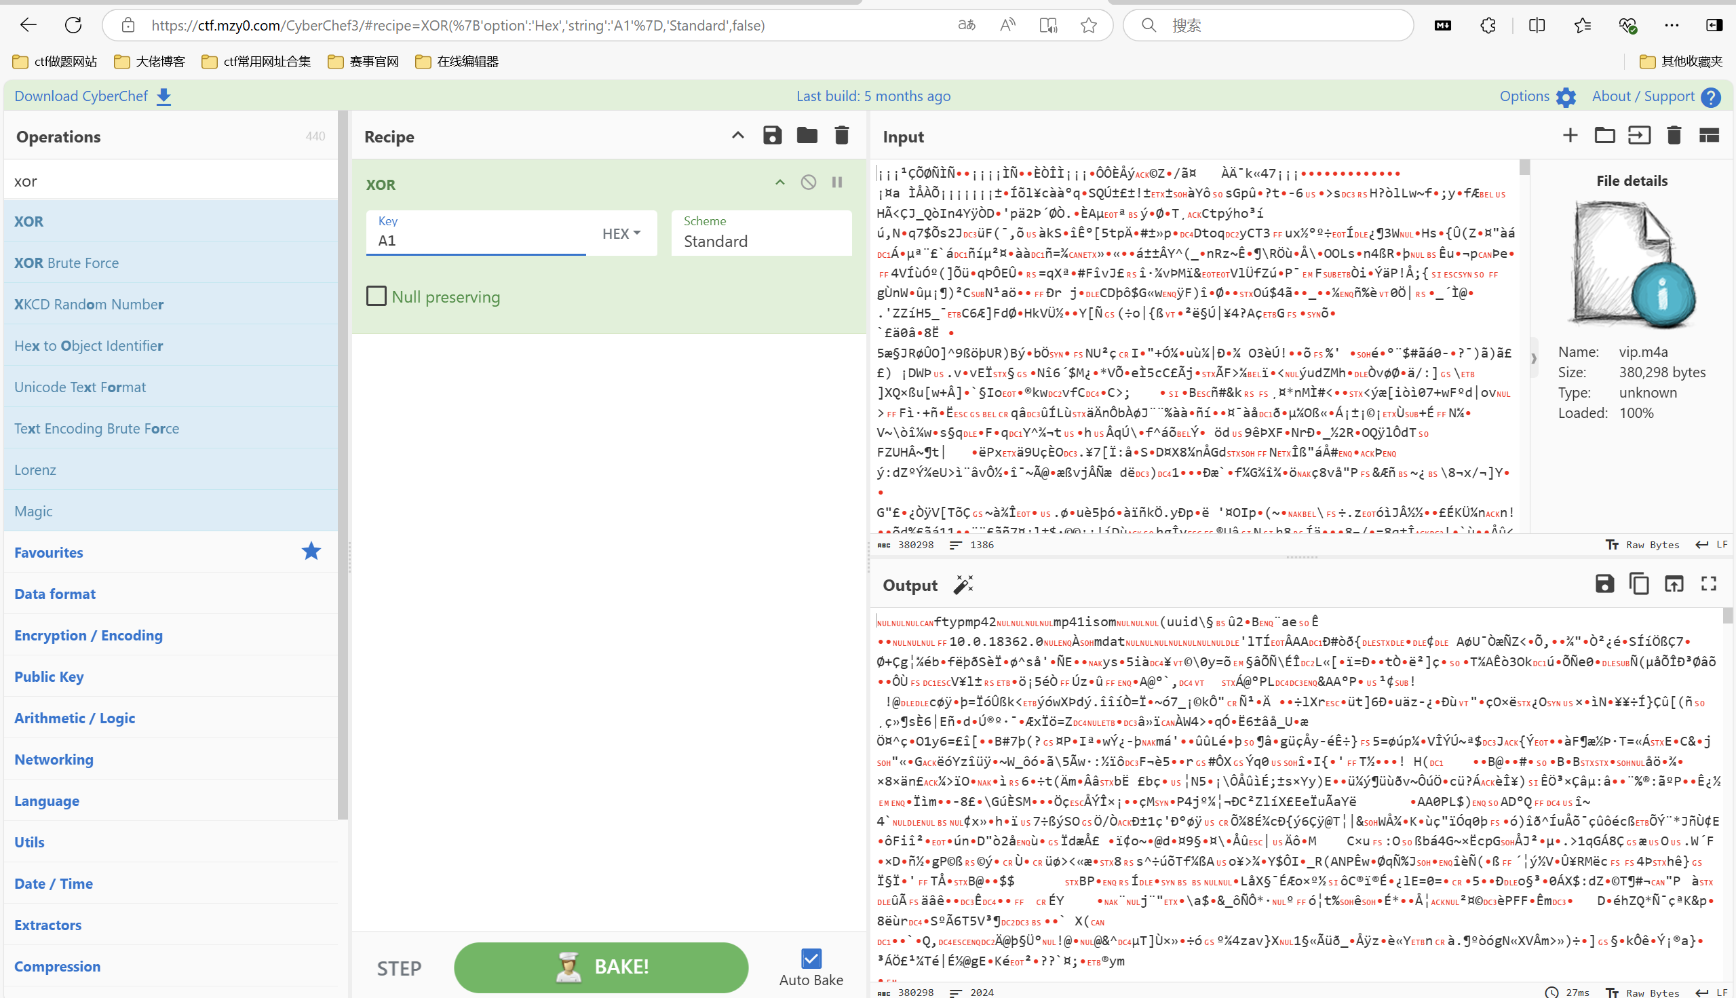Select the Hex to Object Identifier operation
The image size is (1736, 998).
tap(172, 345)
